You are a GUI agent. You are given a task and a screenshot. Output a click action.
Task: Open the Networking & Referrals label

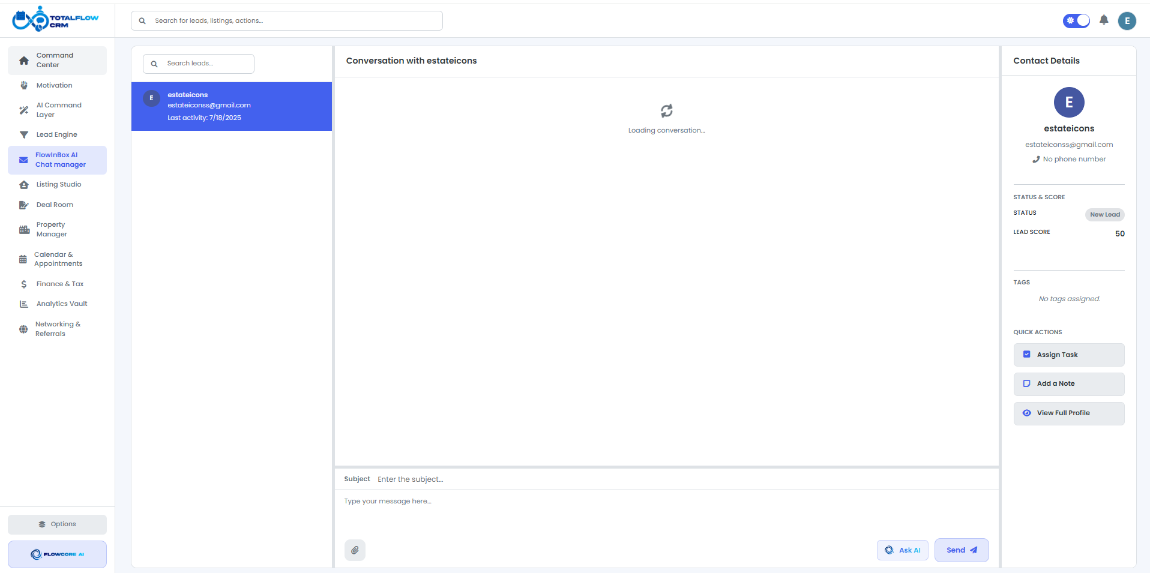(x=58, y=329)
